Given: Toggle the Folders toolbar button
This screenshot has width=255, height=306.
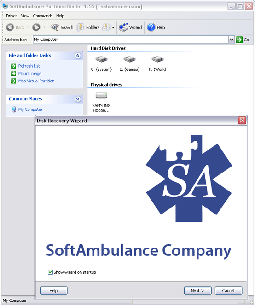Looking at the screenshot, I should [x=88, y=27].
